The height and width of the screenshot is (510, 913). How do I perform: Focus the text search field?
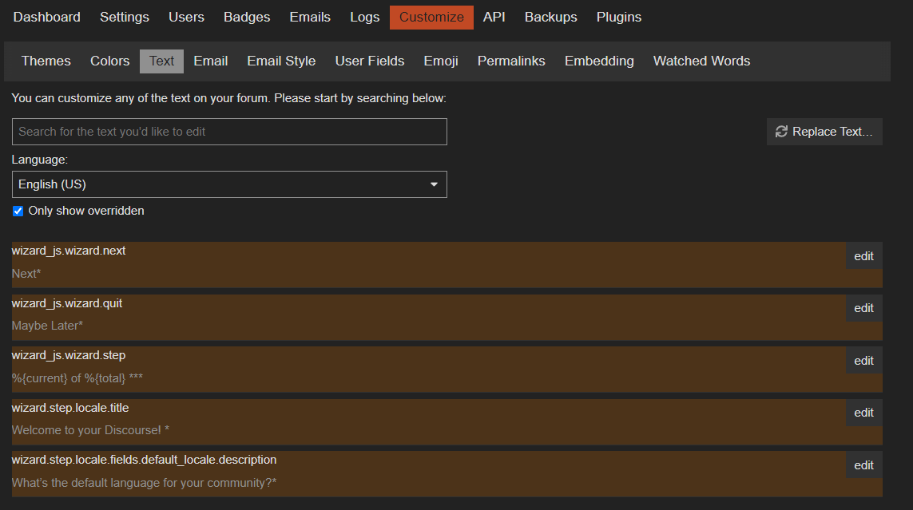tap(229, 132)
